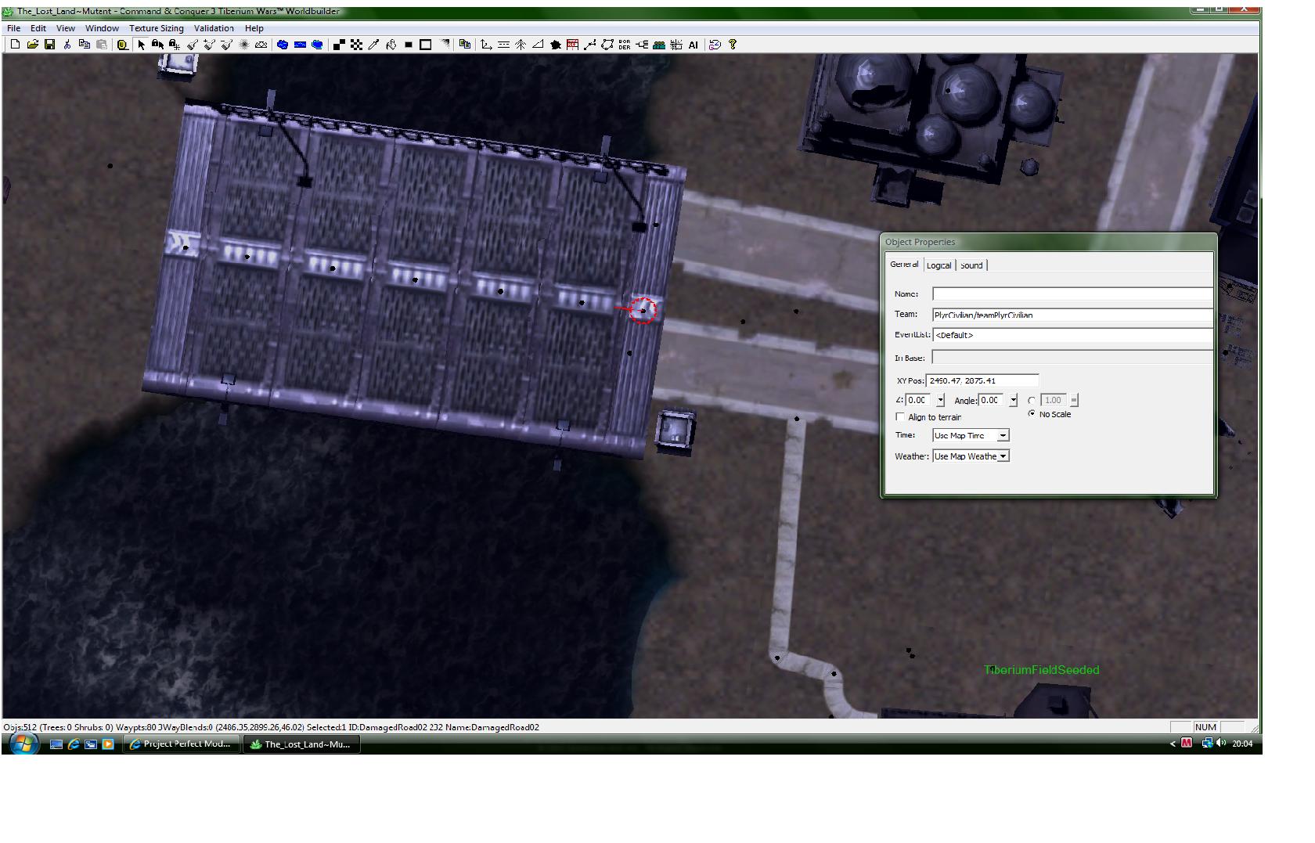The image size is (1315, 843).
Task: Click the Copy icon in toolbar
Action: tap(85, 45)
